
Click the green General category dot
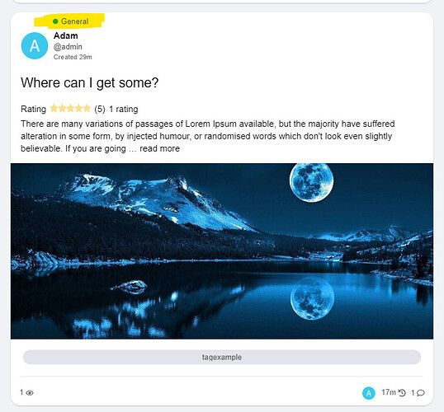click(x=55, y=21)
